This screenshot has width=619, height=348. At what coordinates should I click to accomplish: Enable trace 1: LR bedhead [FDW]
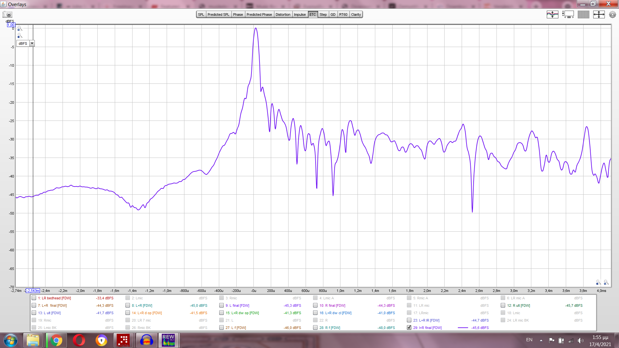(x=34, y=298)
